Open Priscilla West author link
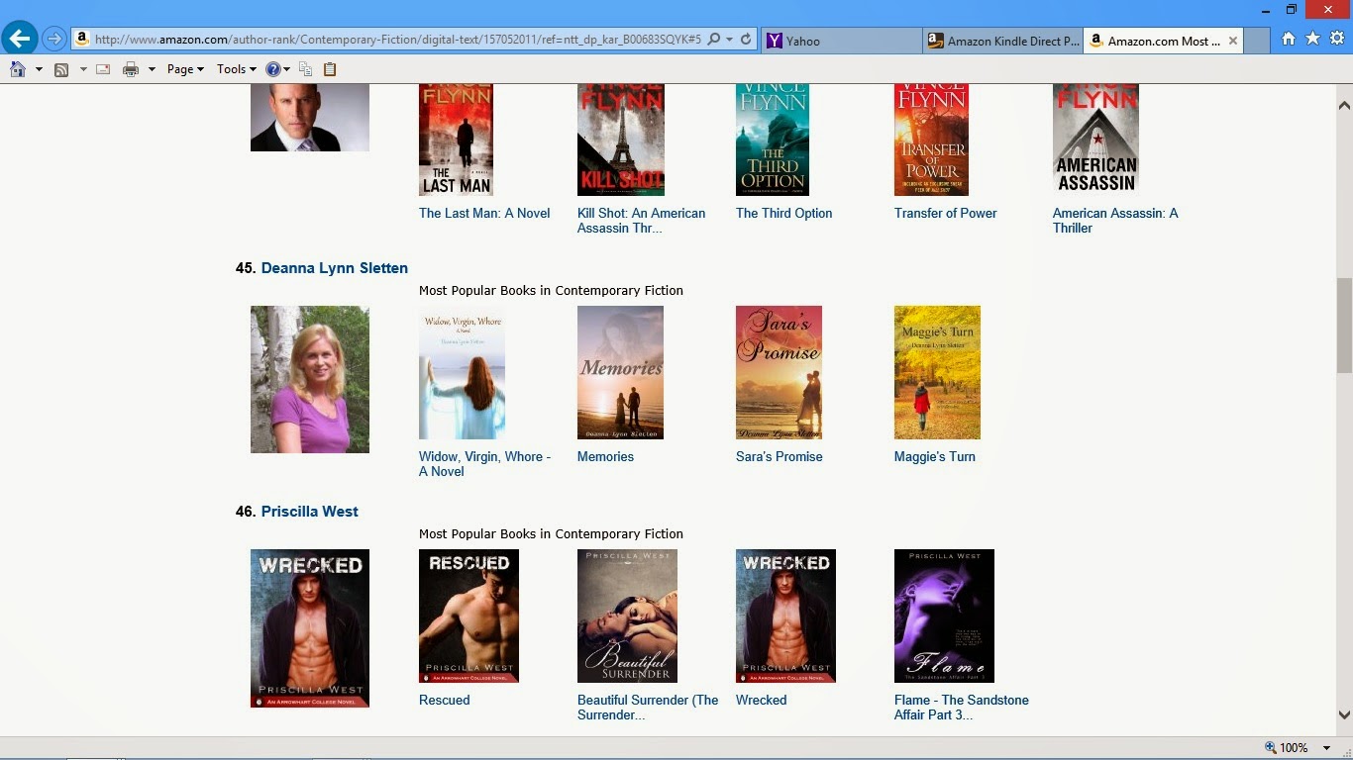The width and height of the screenshot is (1353, 760). point(310,512)
